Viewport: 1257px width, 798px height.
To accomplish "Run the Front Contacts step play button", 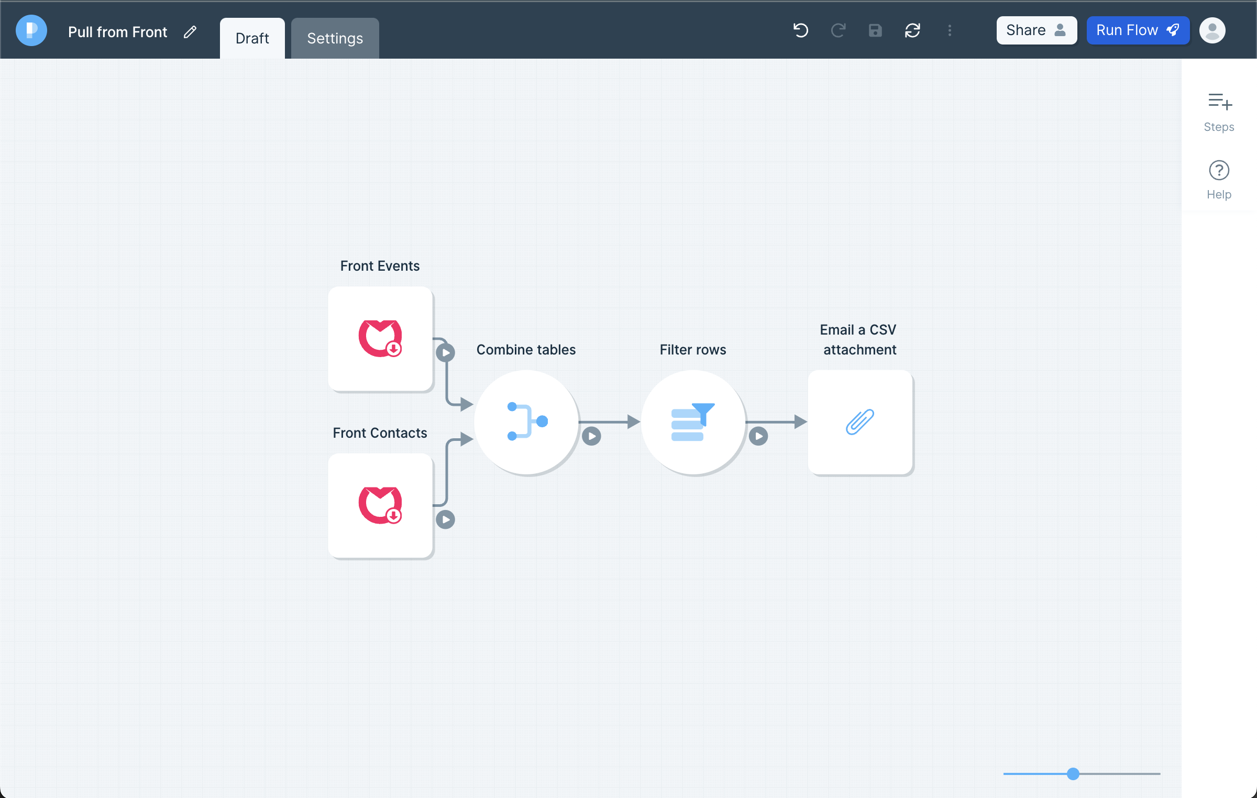I will pos(445,519).
